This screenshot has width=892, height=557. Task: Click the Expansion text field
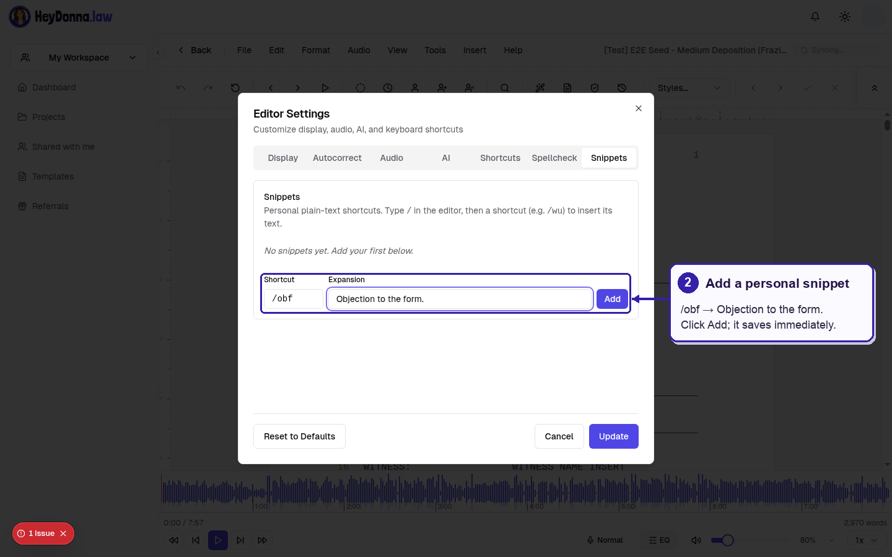tap(460, 299)
